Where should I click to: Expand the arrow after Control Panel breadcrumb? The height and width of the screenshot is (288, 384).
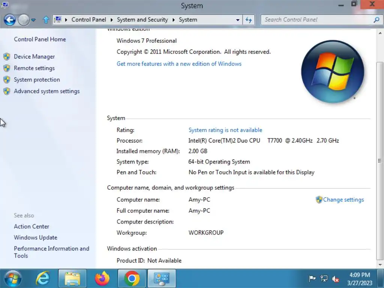pyautogui.click(x=112, y=20)
